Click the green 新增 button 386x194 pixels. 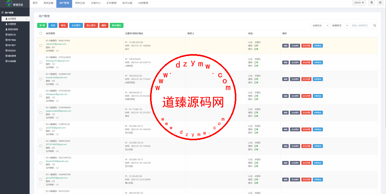42,25
